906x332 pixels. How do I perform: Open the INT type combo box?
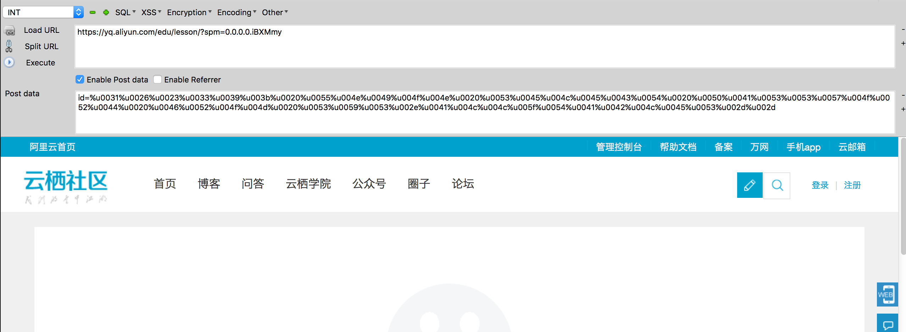(43, 12)
